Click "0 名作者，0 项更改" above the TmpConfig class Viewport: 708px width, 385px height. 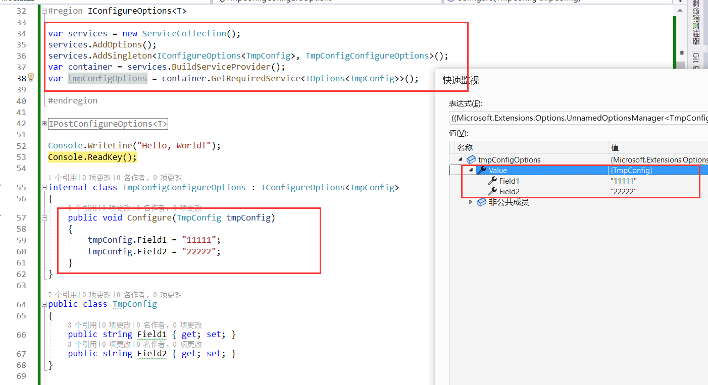[149, 295]
